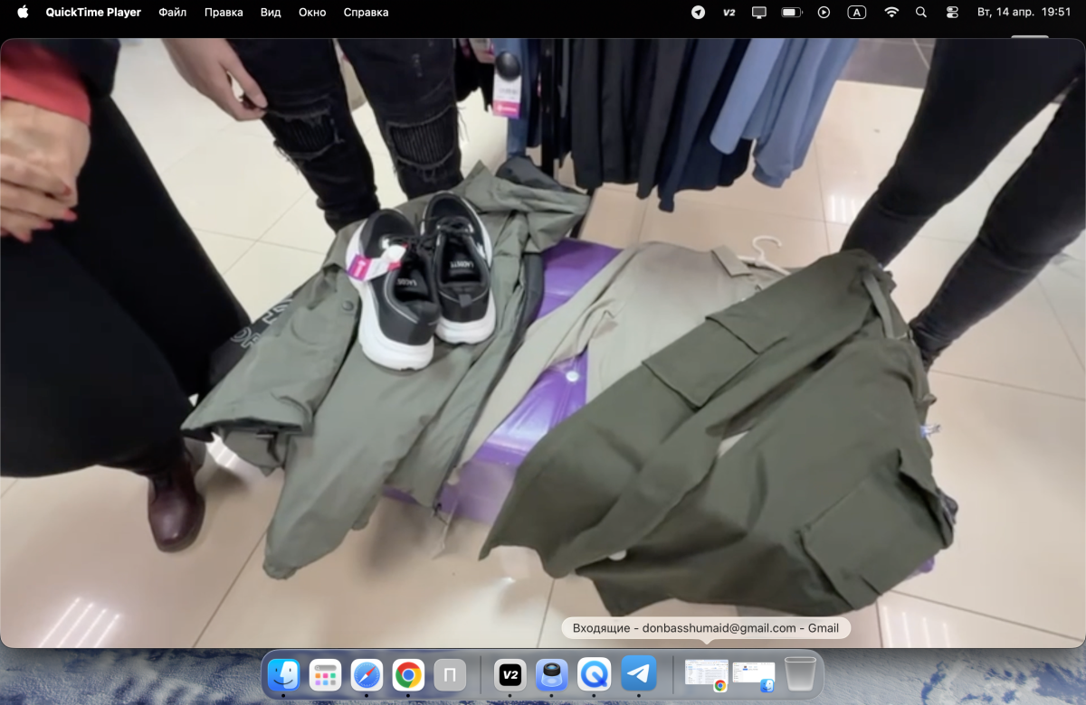The width and height of the screenshot is (1086, 705).
Task: Open Google Chrome from the Dock
Action: 409,674
